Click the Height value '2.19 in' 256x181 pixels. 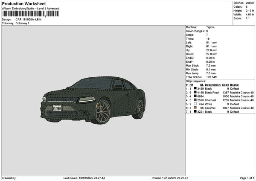(x=250, y=11)
